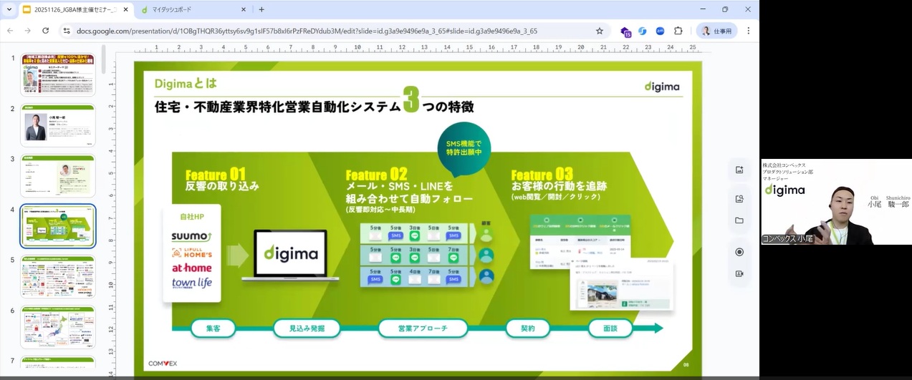Click the generate image icon in side panel
The image size is (912, 380).
pos(739,170)
